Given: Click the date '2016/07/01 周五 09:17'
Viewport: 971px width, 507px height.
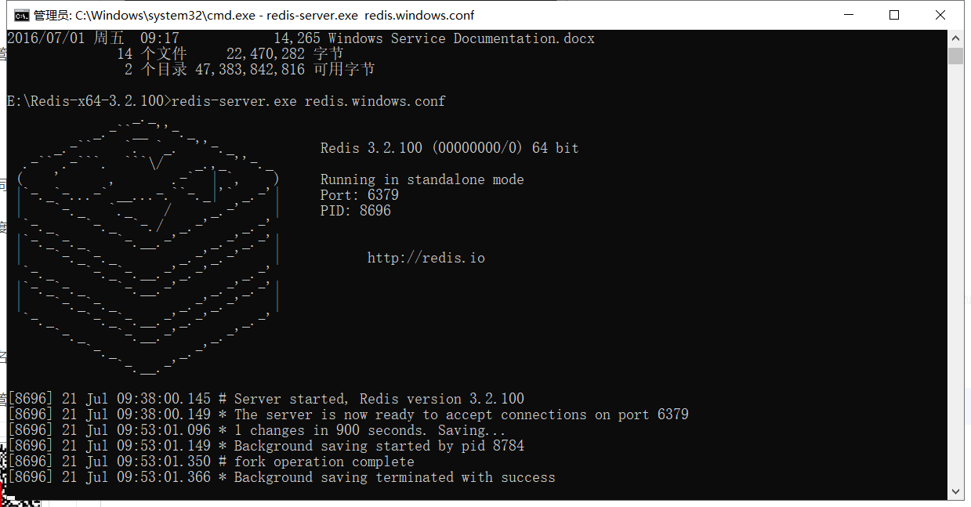Looking at the screenshot, I should tap(93, 38).
